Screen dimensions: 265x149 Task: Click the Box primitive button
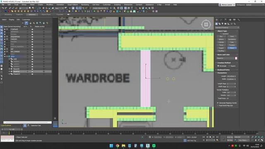tap(221, 36)
